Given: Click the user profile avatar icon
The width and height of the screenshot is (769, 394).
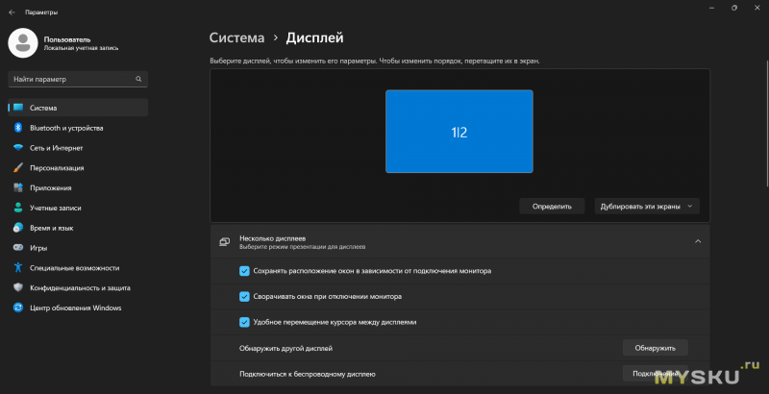Looking at the screenshot, I should point(22,42).
